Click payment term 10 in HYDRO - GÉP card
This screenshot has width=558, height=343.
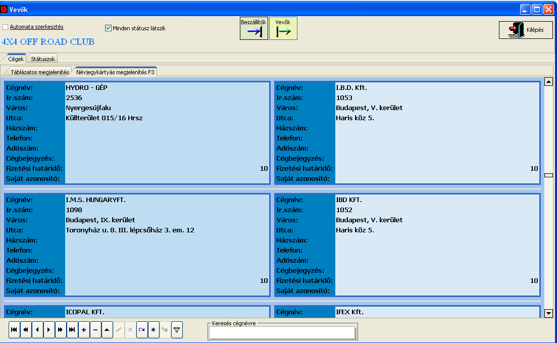pyautogui.click(x=264, y=169)
